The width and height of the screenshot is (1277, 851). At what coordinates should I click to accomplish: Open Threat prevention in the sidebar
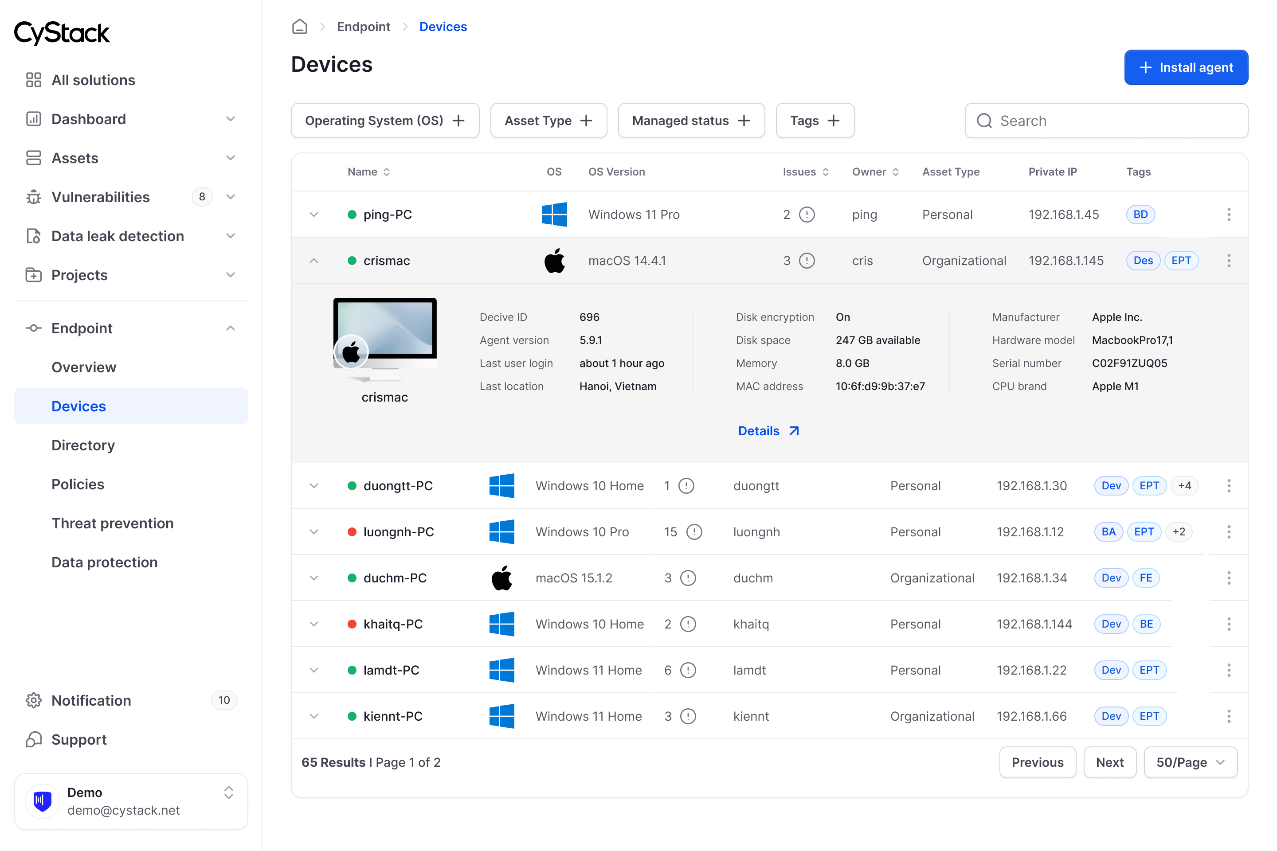(x=112, y=523)
